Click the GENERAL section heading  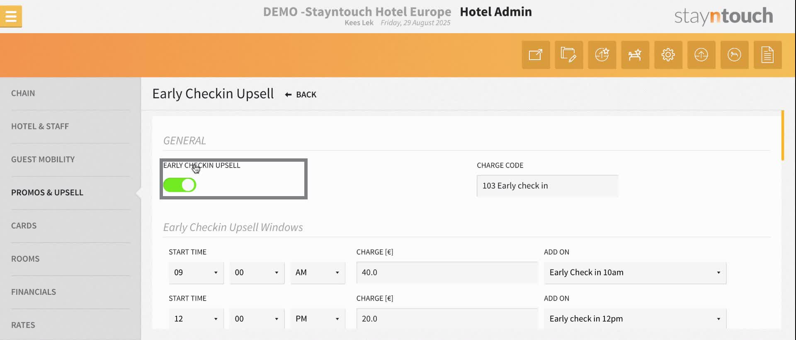[x=184, y=141]
